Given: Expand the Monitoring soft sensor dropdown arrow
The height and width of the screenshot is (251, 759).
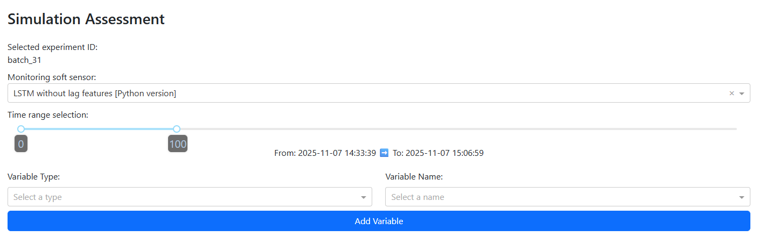Looking at the screenshot, I should point(742,94).
